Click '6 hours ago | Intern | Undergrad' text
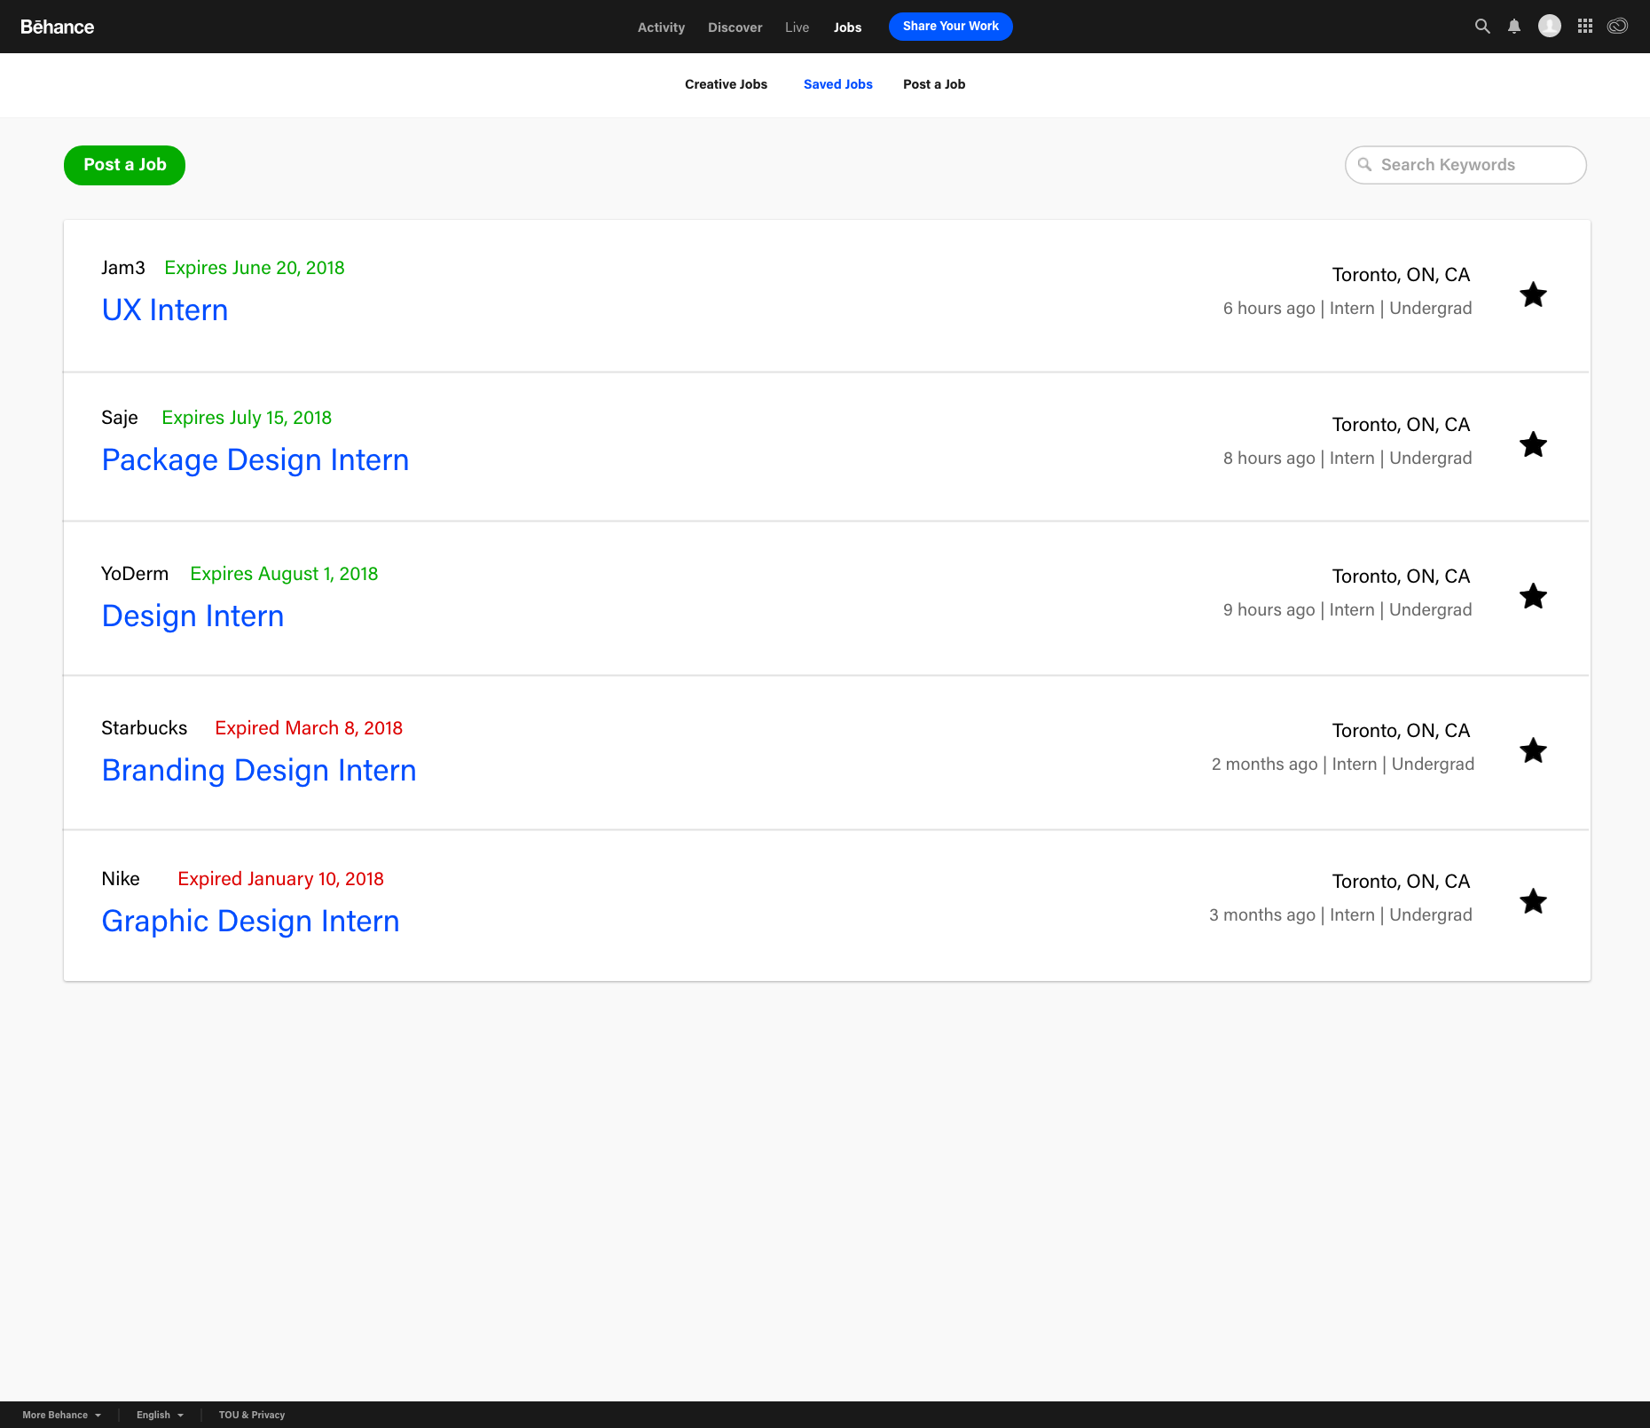This screenshot has height=1428, width=1650. (x=1347, y=309)
